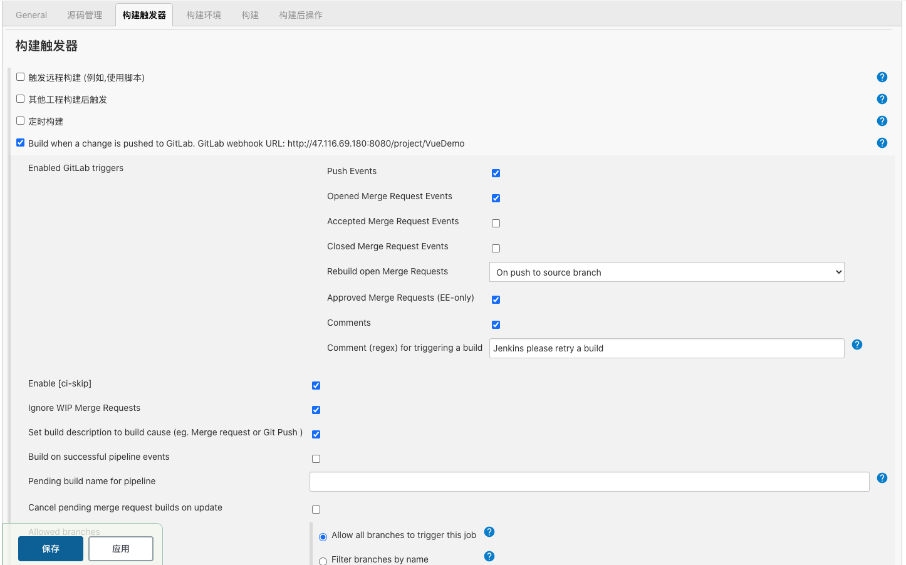
Task: Open help for remote build trigger option
Action: (882, 77)
